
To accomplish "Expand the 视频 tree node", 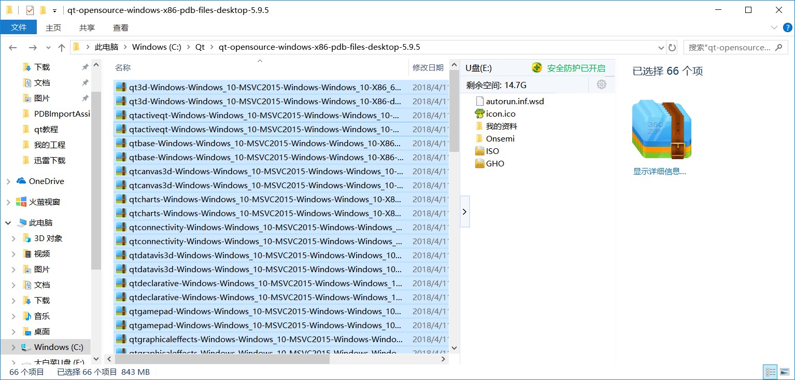I will (14, 254).
